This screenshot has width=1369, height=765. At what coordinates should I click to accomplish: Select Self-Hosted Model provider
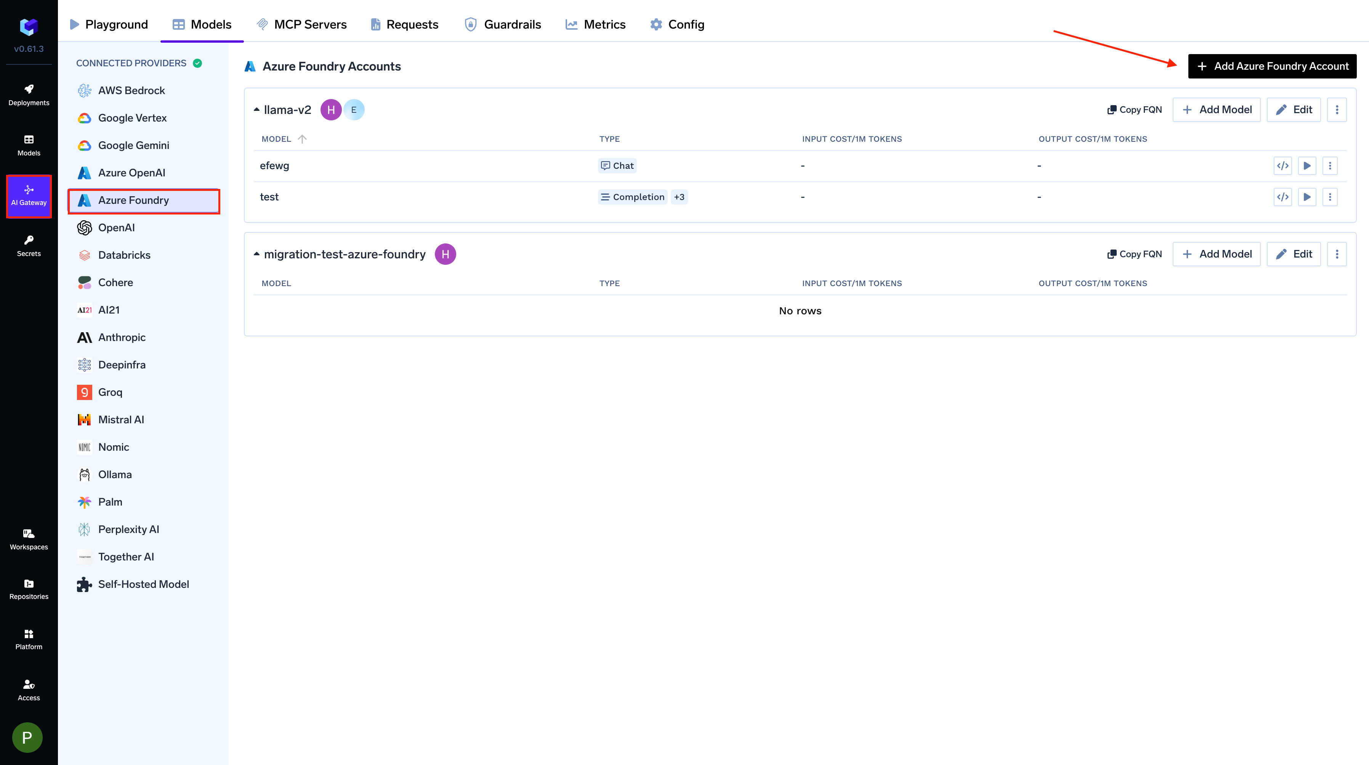(143, 585)
